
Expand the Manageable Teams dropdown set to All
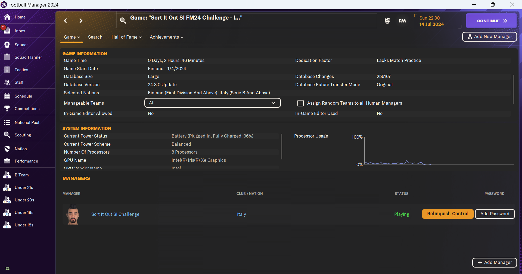(x=213, y=103)
